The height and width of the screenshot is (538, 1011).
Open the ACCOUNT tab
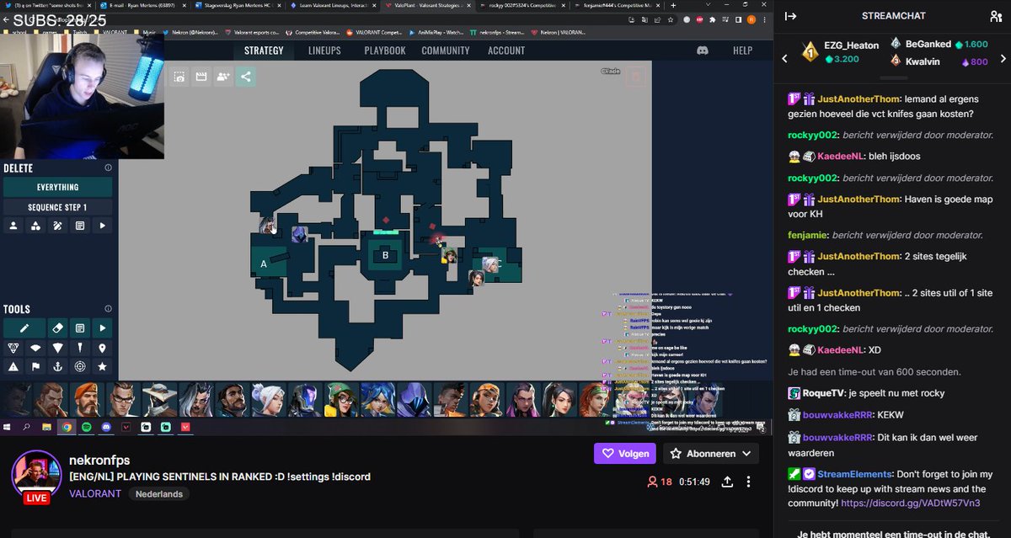(x=506, y=51)
